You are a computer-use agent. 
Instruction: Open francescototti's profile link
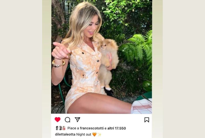tap(92, 128)
